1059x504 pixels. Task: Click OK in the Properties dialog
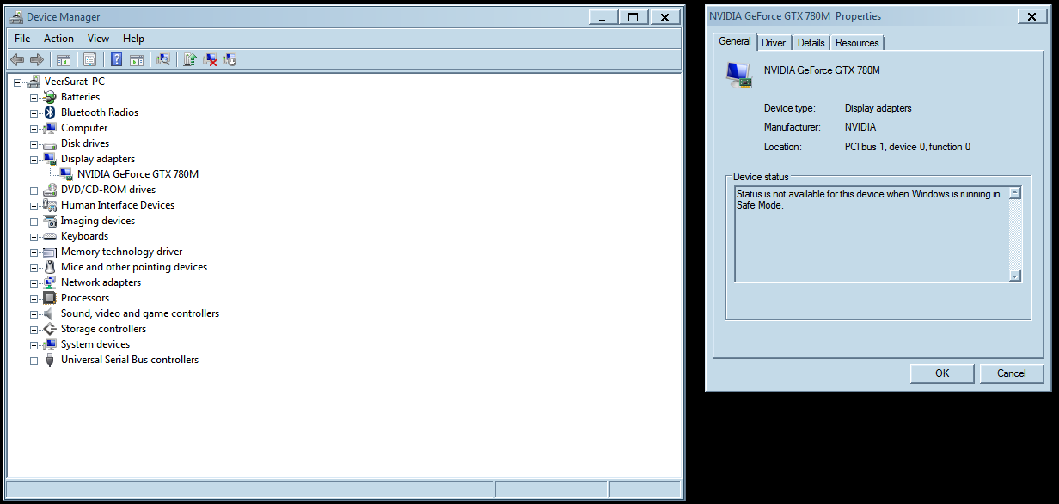point(942,373)
